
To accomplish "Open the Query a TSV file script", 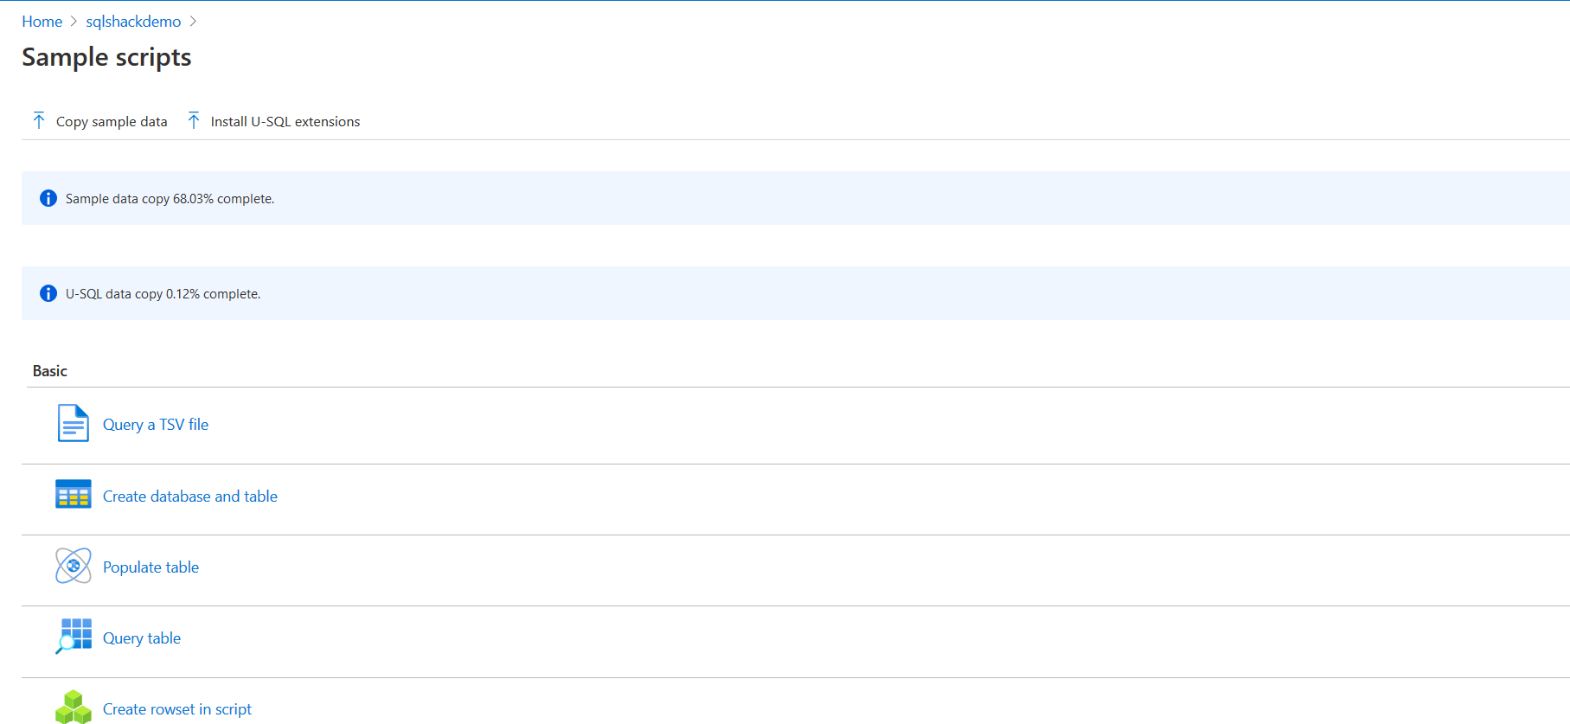I will (156, 425).
